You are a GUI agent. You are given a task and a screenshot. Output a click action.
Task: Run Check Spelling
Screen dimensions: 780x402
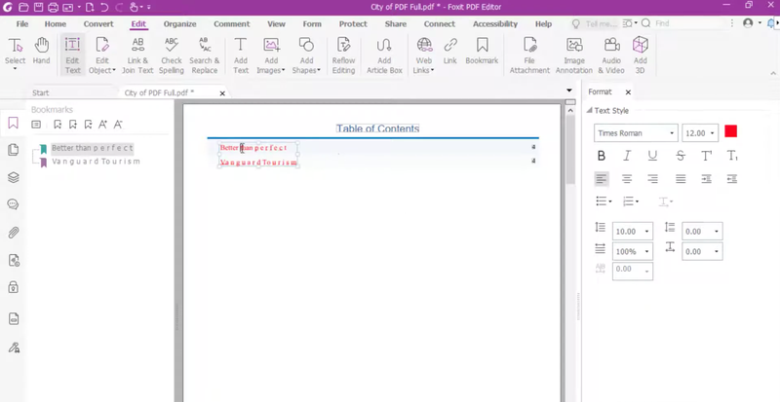[x=172, y=55]
